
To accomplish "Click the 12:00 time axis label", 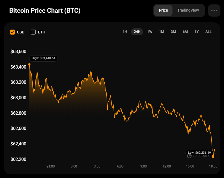I will coord(167,166).
